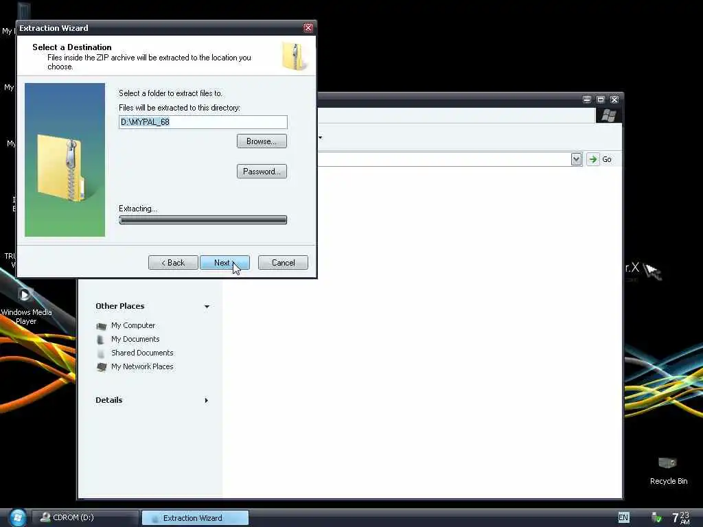This screenshot has height=527, width=703.
Task: Click the system clock in taskbar
Action: 680,517
